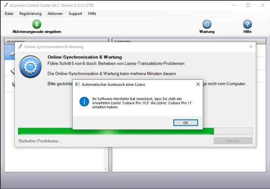Image resolution: width=270 pixels, height=189 pixels.
Task: Click the Aktivierungscode eingeben green arrow icon
Action: (x=37, y=24)
